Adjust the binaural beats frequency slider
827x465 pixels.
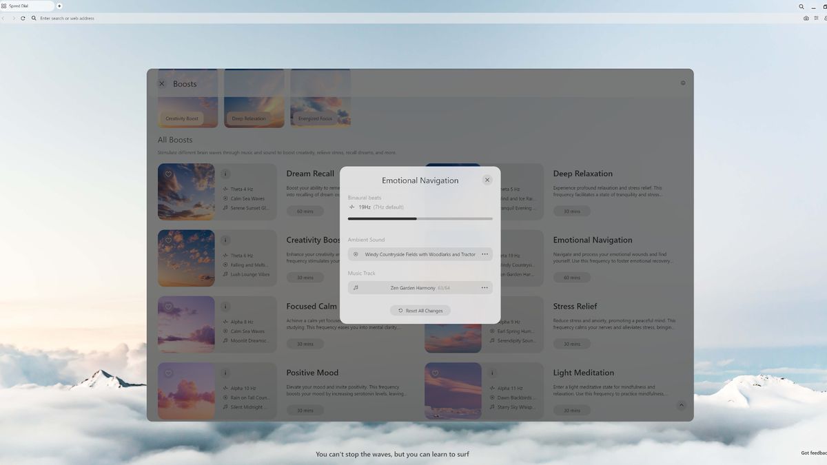(x=420, y=218)
